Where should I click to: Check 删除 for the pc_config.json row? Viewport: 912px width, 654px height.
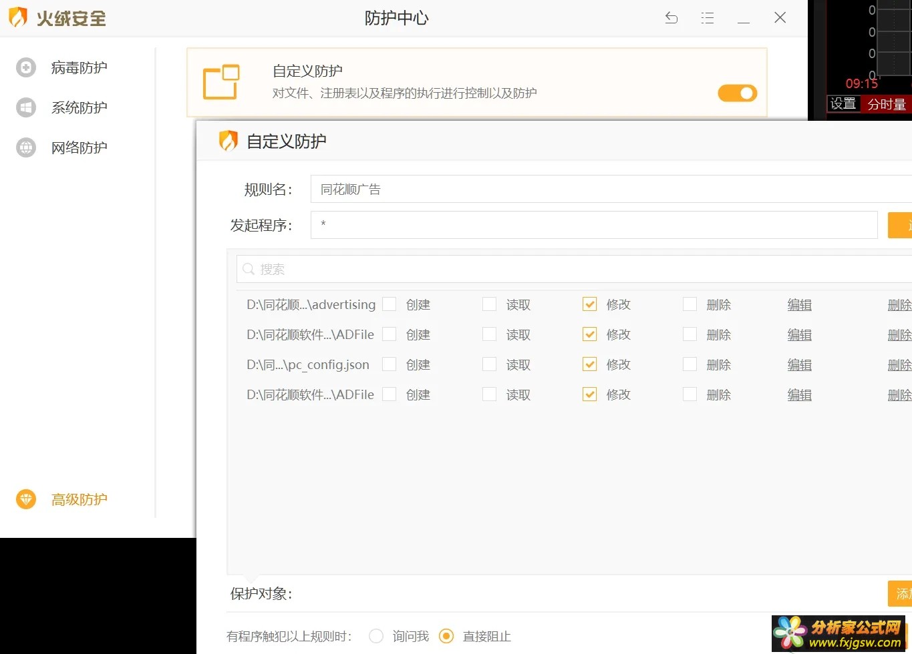pyautogui.click(x=690, y=364)
